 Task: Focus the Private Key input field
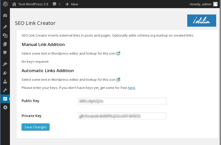pos(122,116)
